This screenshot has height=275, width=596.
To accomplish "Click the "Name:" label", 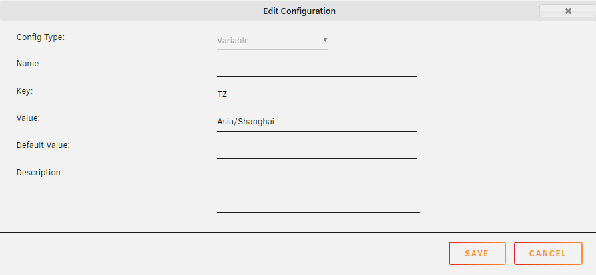I will pos(29,64).
